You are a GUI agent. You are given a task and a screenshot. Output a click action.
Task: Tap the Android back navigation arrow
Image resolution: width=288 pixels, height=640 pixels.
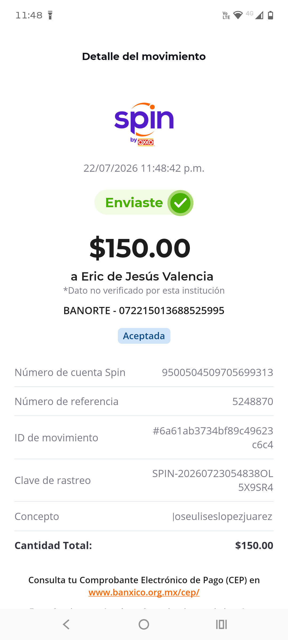coord(66,624)
